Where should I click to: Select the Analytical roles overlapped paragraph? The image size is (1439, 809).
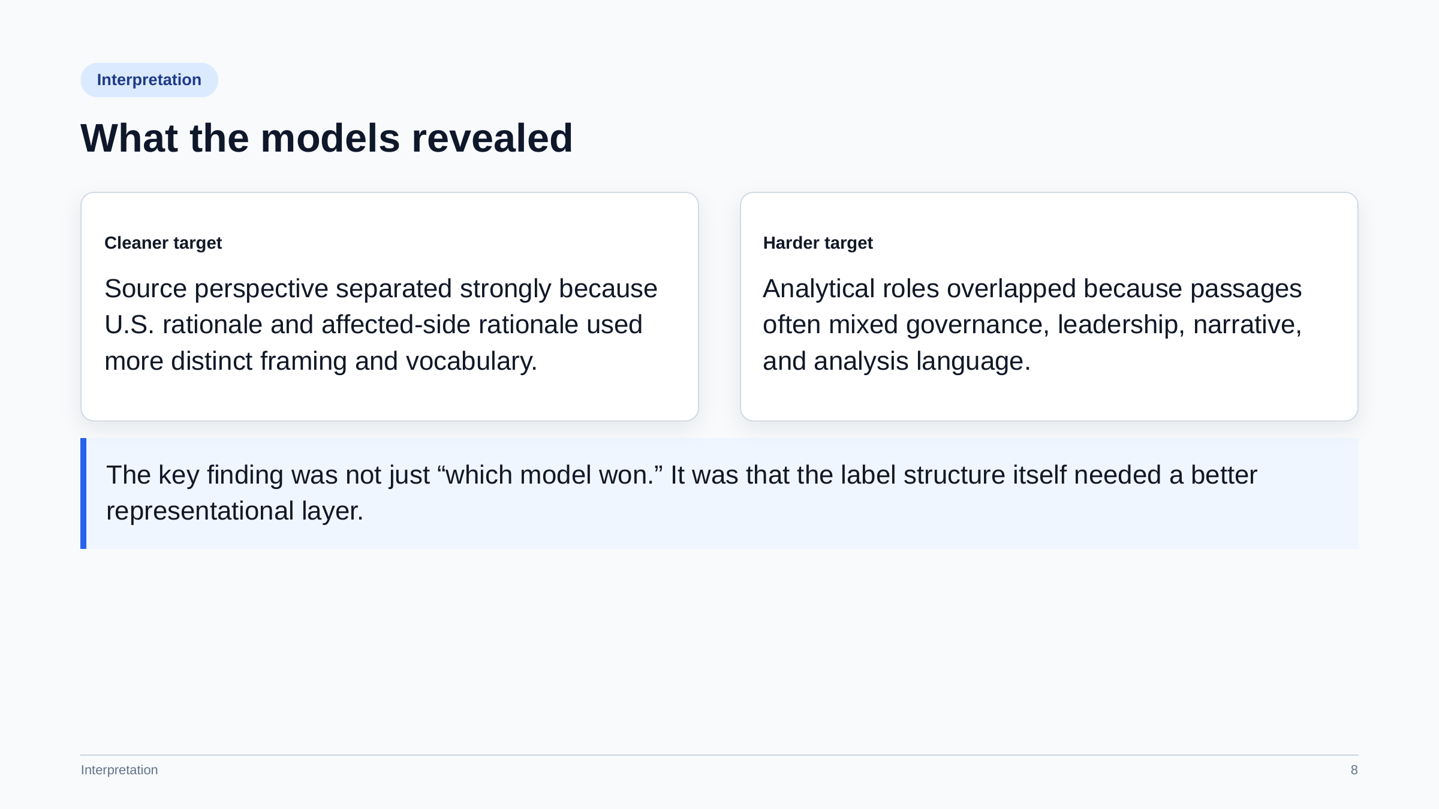[x=1032, y=325]
